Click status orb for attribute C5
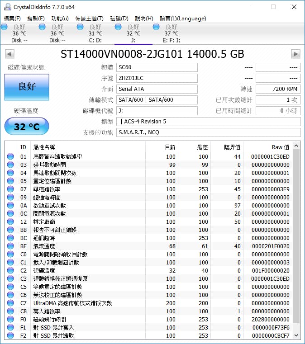The width and height of the screenshot is (305, 344). click(x=10, y=287)
